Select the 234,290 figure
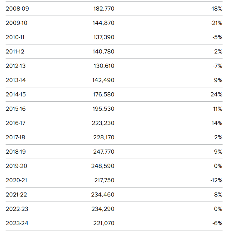 (x=103, y=209)
